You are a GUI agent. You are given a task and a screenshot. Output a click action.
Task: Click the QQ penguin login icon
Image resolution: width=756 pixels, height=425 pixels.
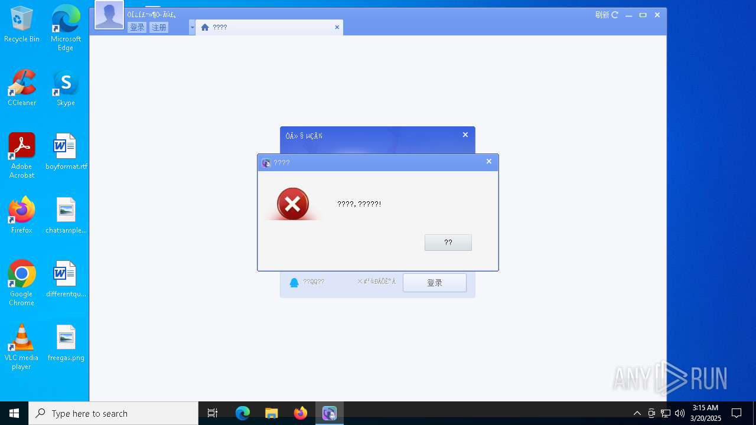(294, 282)
